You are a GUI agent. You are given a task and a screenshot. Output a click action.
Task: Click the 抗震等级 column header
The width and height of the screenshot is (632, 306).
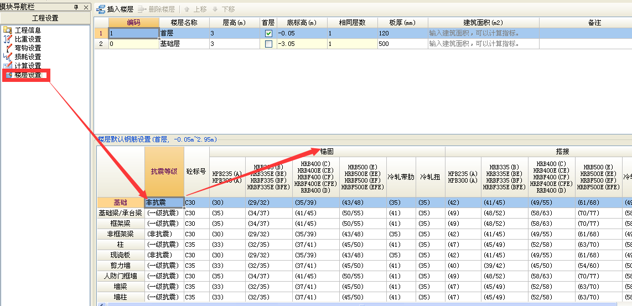(x=164, y=172)
